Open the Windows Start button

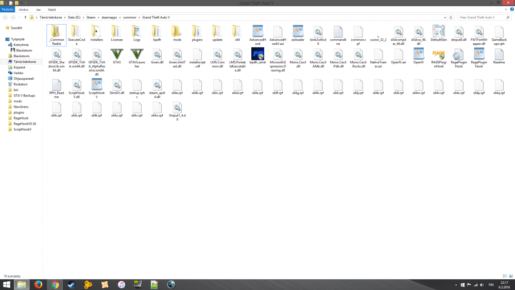click(6, 284)
